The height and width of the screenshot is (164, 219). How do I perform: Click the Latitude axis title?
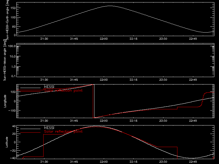(7, 142)
